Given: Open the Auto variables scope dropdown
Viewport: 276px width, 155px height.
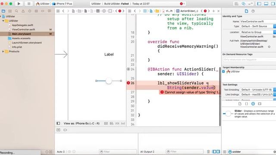Looking at the screenshot, I should pos(61,152).
